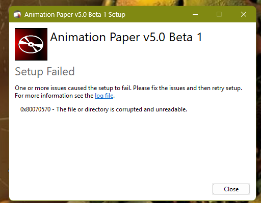Click the desktop wallpaper left of the dialog
Screen dimensions: 261x203
(x=5, y=102)
